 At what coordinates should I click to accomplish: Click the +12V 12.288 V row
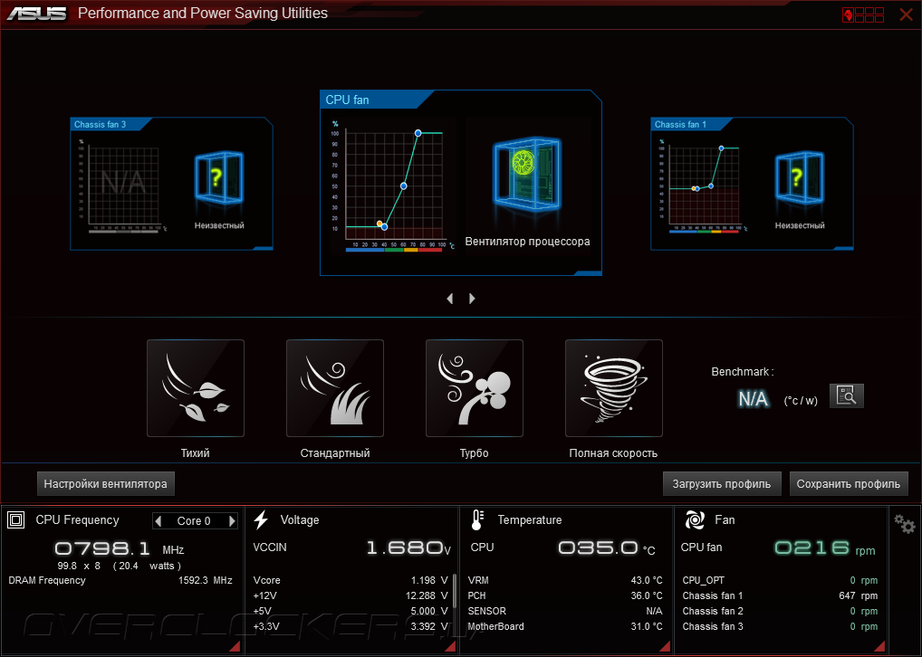(351, 595)
